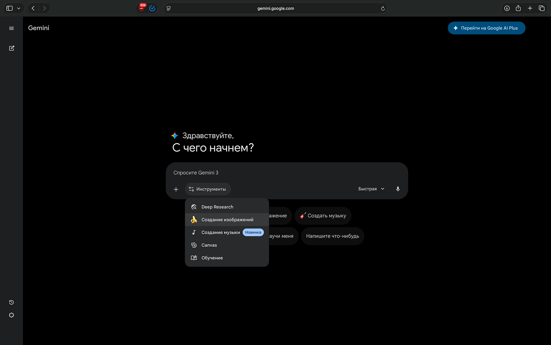
Task: Click the Создать музыку suggestion chip
Action: (x=323, y=216)
